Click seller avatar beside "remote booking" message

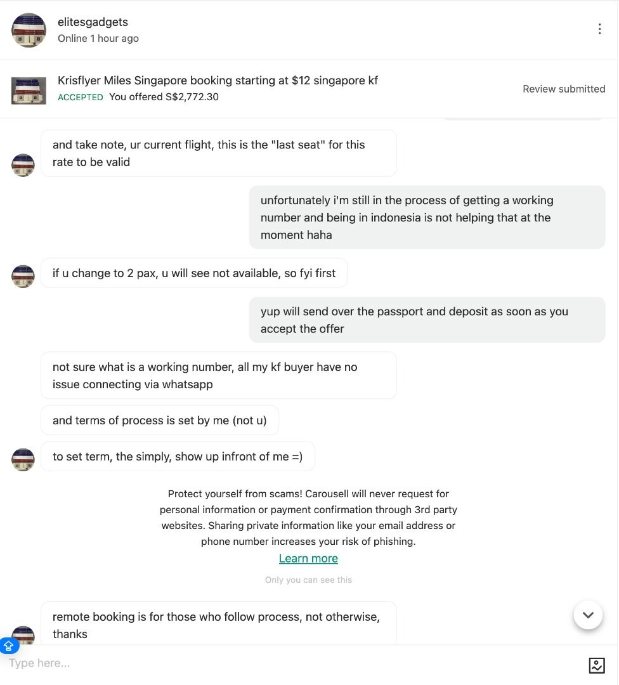click(x=23, y=635)
